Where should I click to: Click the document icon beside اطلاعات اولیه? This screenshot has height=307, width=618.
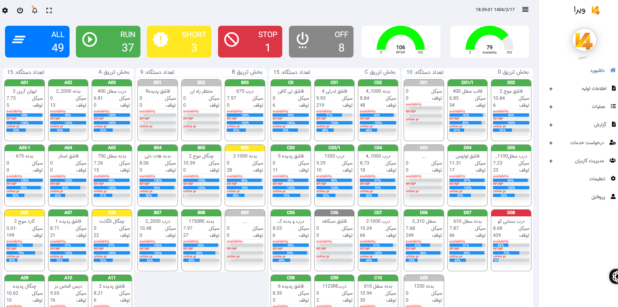click(614, 88)
